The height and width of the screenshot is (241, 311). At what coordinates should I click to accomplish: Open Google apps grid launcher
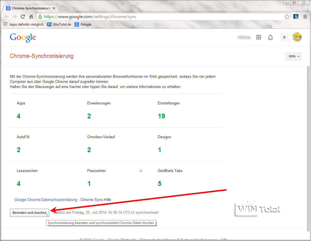click(x=259, y=37)
